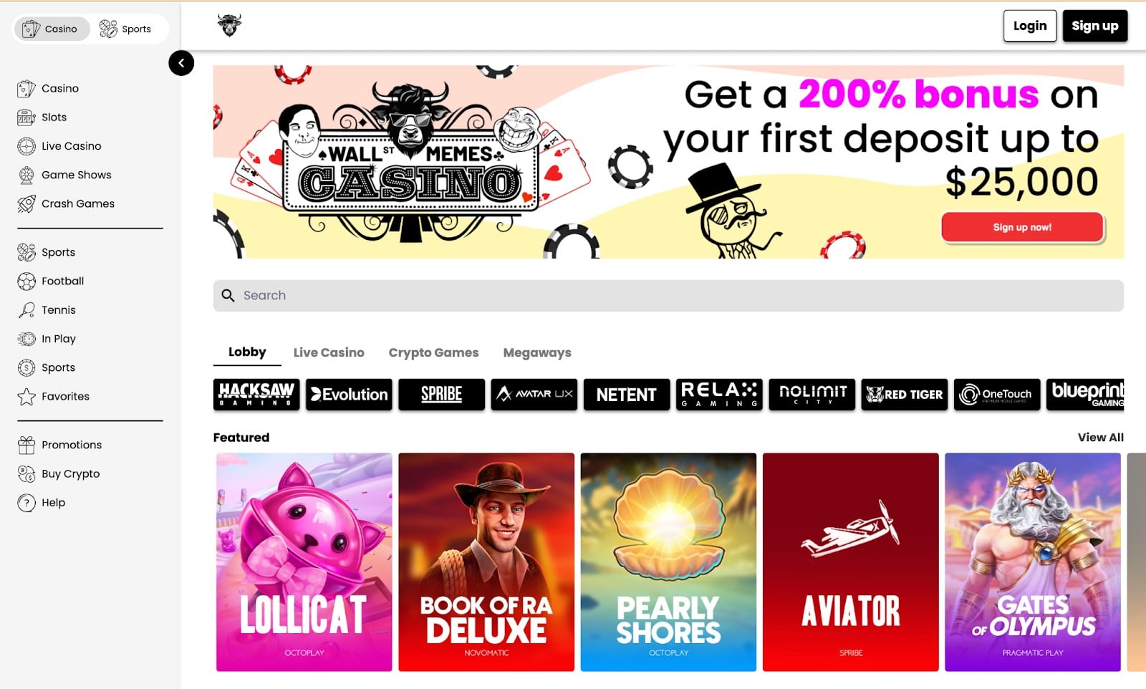Open Live Casino from sidebar icon
This screenshot has height=689, width=1146.
[x=27, y=146]
